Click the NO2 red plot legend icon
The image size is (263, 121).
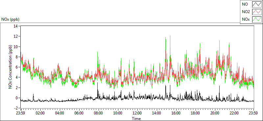257,12
